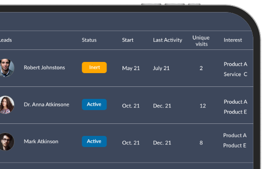
Task: Open lead name Robert Johnstons
Action: coord(44,68)
